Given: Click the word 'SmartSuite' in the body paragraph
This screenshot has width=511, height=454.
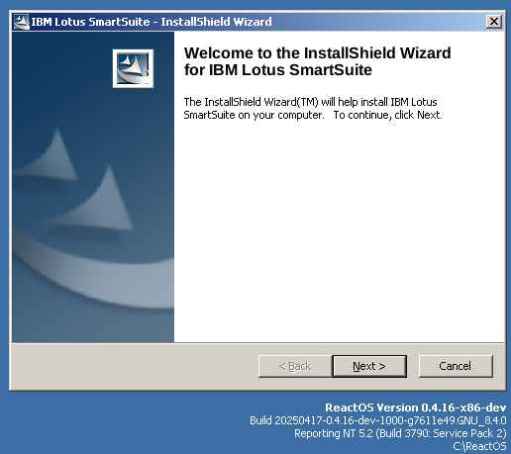Looking at the screenshot, I should (x=209, y=115).
